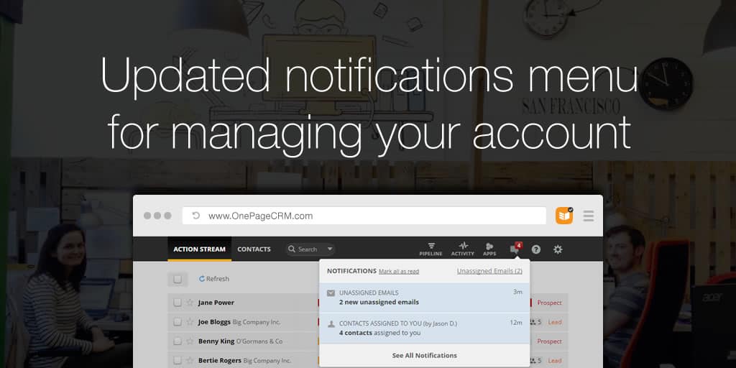Open the Activity view
Viewport: 736px width, 368px height.
click(x=462, y=249)
